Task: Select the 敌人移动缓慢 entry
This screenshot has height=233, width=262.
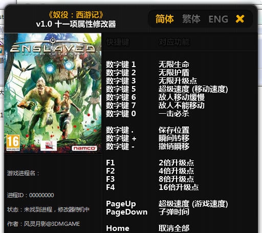Action: pos(182,97)
